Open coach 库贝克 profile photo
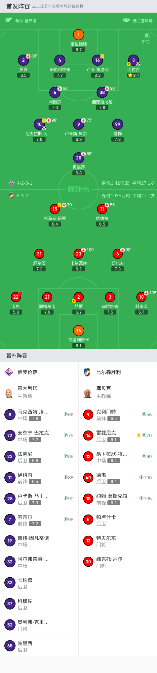This screenshot has height=673, width=157. 87,393
